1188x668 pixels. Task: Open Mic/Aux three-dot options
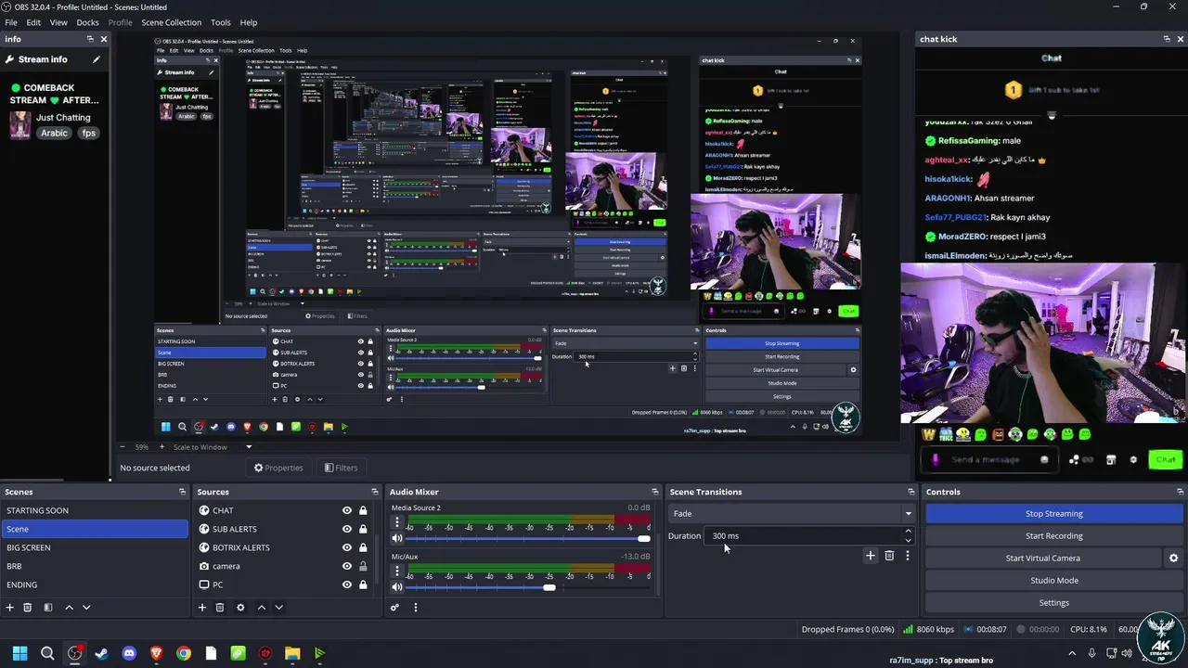(x=397, y=571)
